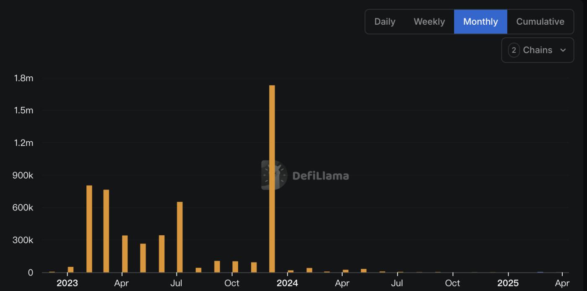
Task: Click the July 2023 bar above "Jul"
Action: (180, 237)
